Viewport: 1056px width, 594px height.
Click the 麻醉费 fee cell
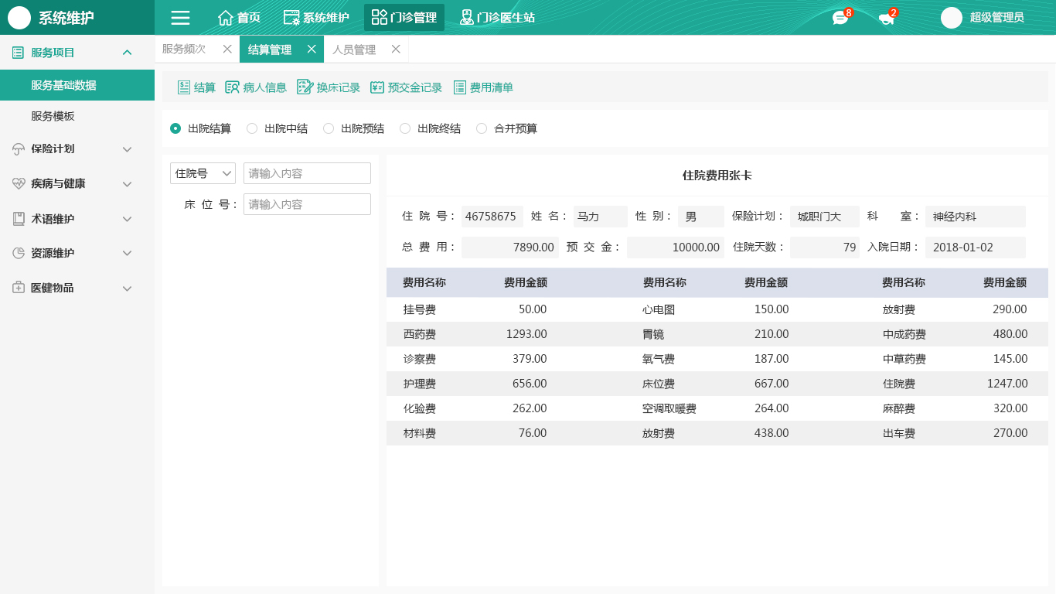pos(899,408)
